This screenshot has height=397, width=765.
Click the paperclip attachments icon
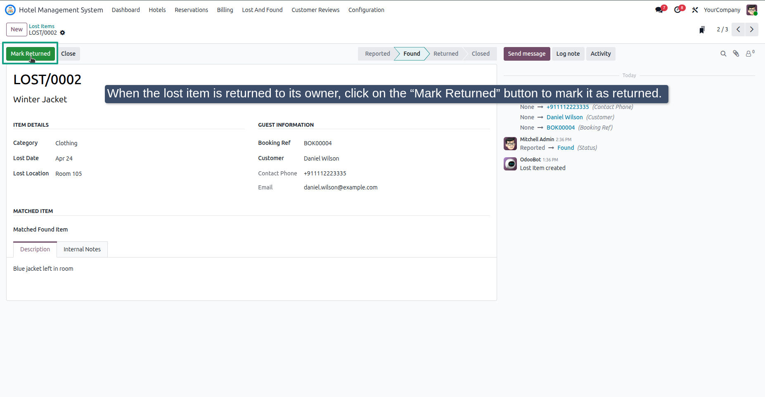coord(736,54)
